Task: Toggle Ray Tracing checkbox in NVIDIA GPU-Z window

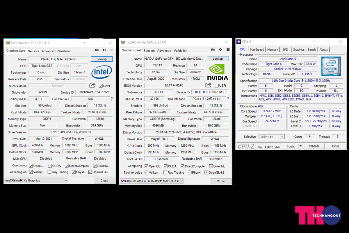Action: pos(165,172)
